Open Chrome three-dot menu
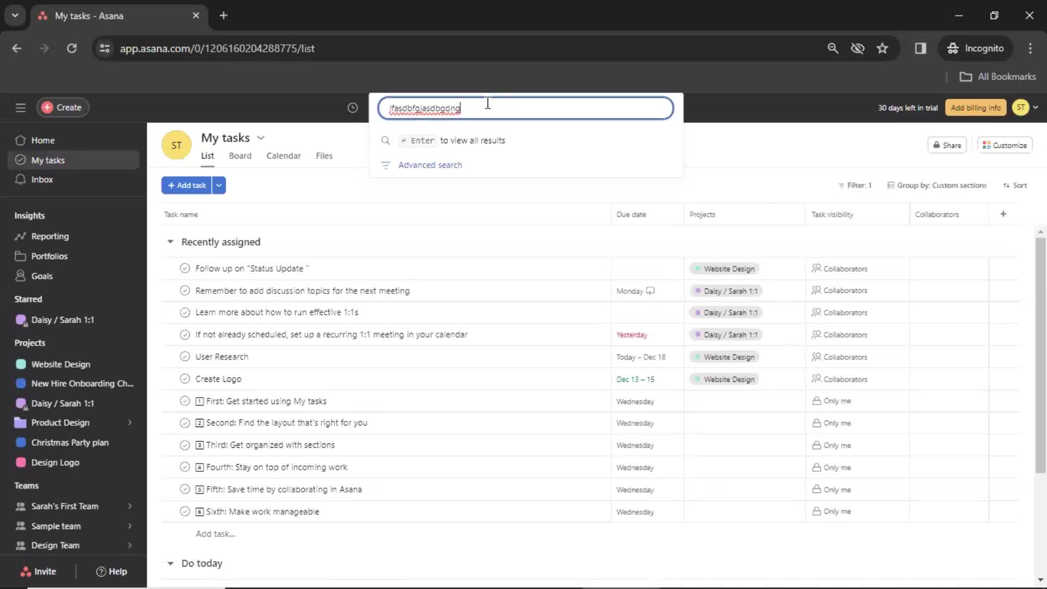The width and height of the screenshot is (1047, 589). click(1030, 49)
